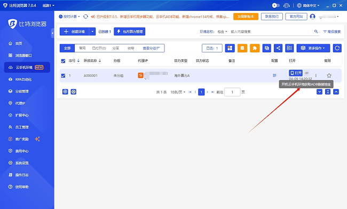Click the customer service headset icon

[287, 5]
